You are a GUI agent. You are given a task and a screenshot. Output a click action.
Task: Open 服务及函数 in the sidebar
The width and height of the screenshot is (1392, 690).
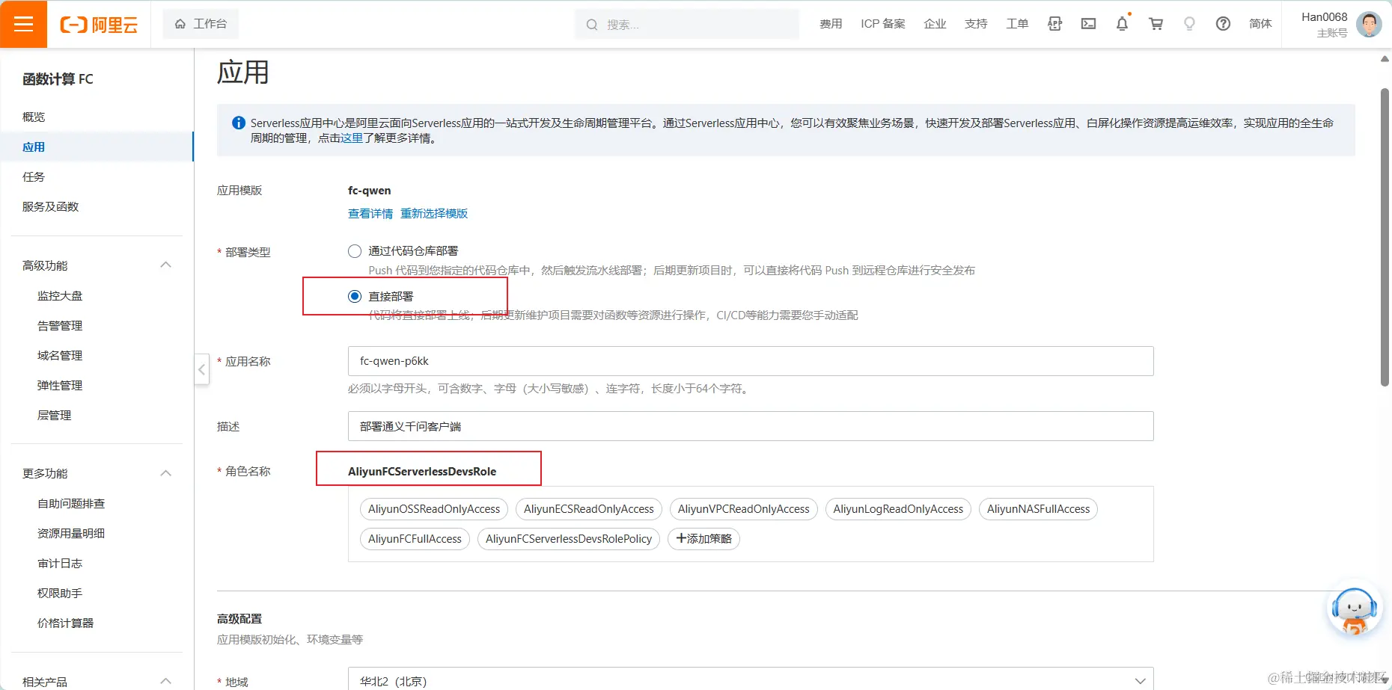click(50, 206)
